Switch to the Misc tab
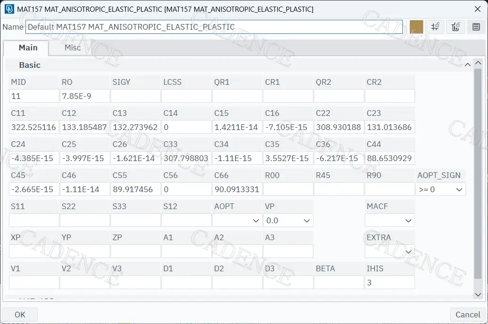The width and height of the screenshot is (488, 324). [x=72, y=48]
